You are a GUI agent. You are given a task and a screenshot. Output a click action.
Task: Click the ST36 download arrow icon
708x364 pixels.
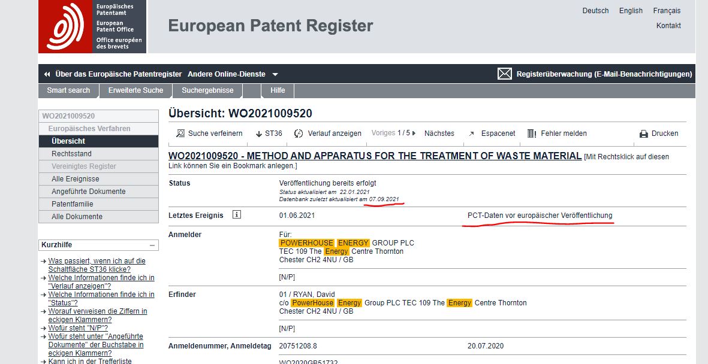point(259,134)
